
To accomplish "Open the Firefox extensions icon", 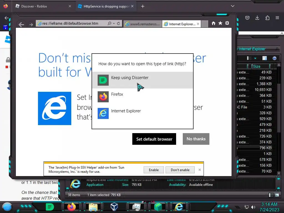I will click(x=267, y=18).
